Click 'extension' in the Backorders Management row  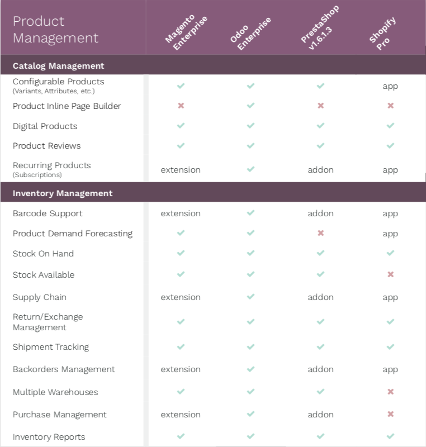pyautogui.click(x=181, y=369)
